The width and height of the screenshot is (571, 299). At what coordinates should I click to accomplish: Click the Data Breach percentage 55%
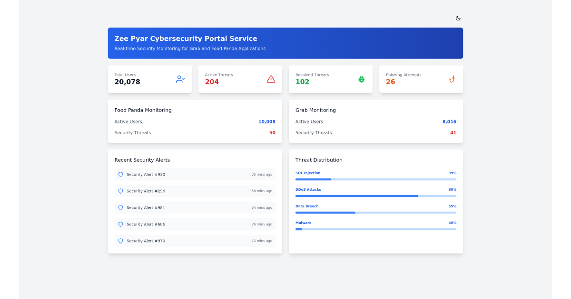(453, 206)
